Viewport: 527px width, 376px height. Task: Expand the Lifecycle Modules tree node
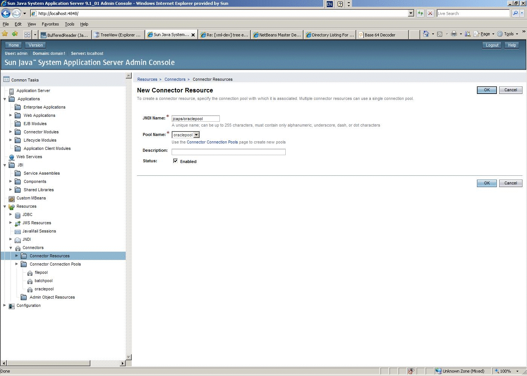pos(11,140)
